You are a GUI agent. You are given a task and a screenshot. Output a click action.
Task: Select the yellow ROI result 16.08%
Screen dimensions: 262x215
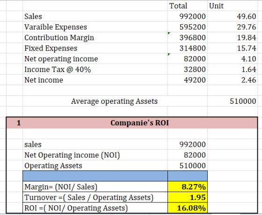(x=188, y=208)
